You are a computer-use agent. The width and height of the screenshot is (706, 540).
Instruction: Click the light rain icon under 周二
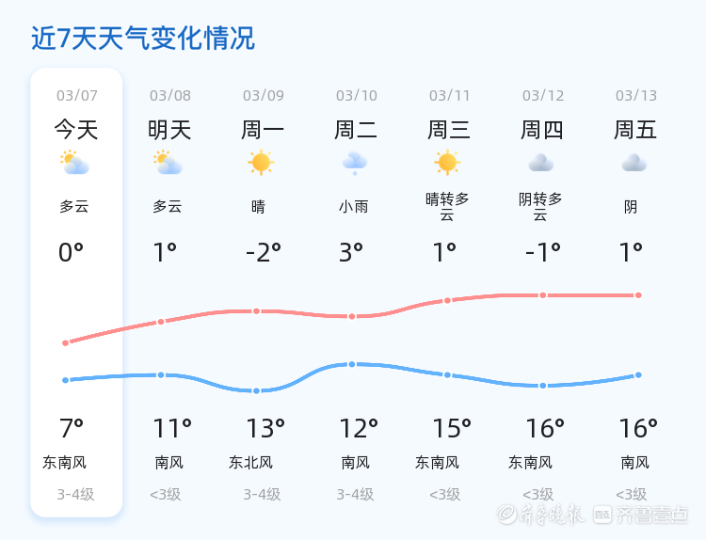pos(355,164)
